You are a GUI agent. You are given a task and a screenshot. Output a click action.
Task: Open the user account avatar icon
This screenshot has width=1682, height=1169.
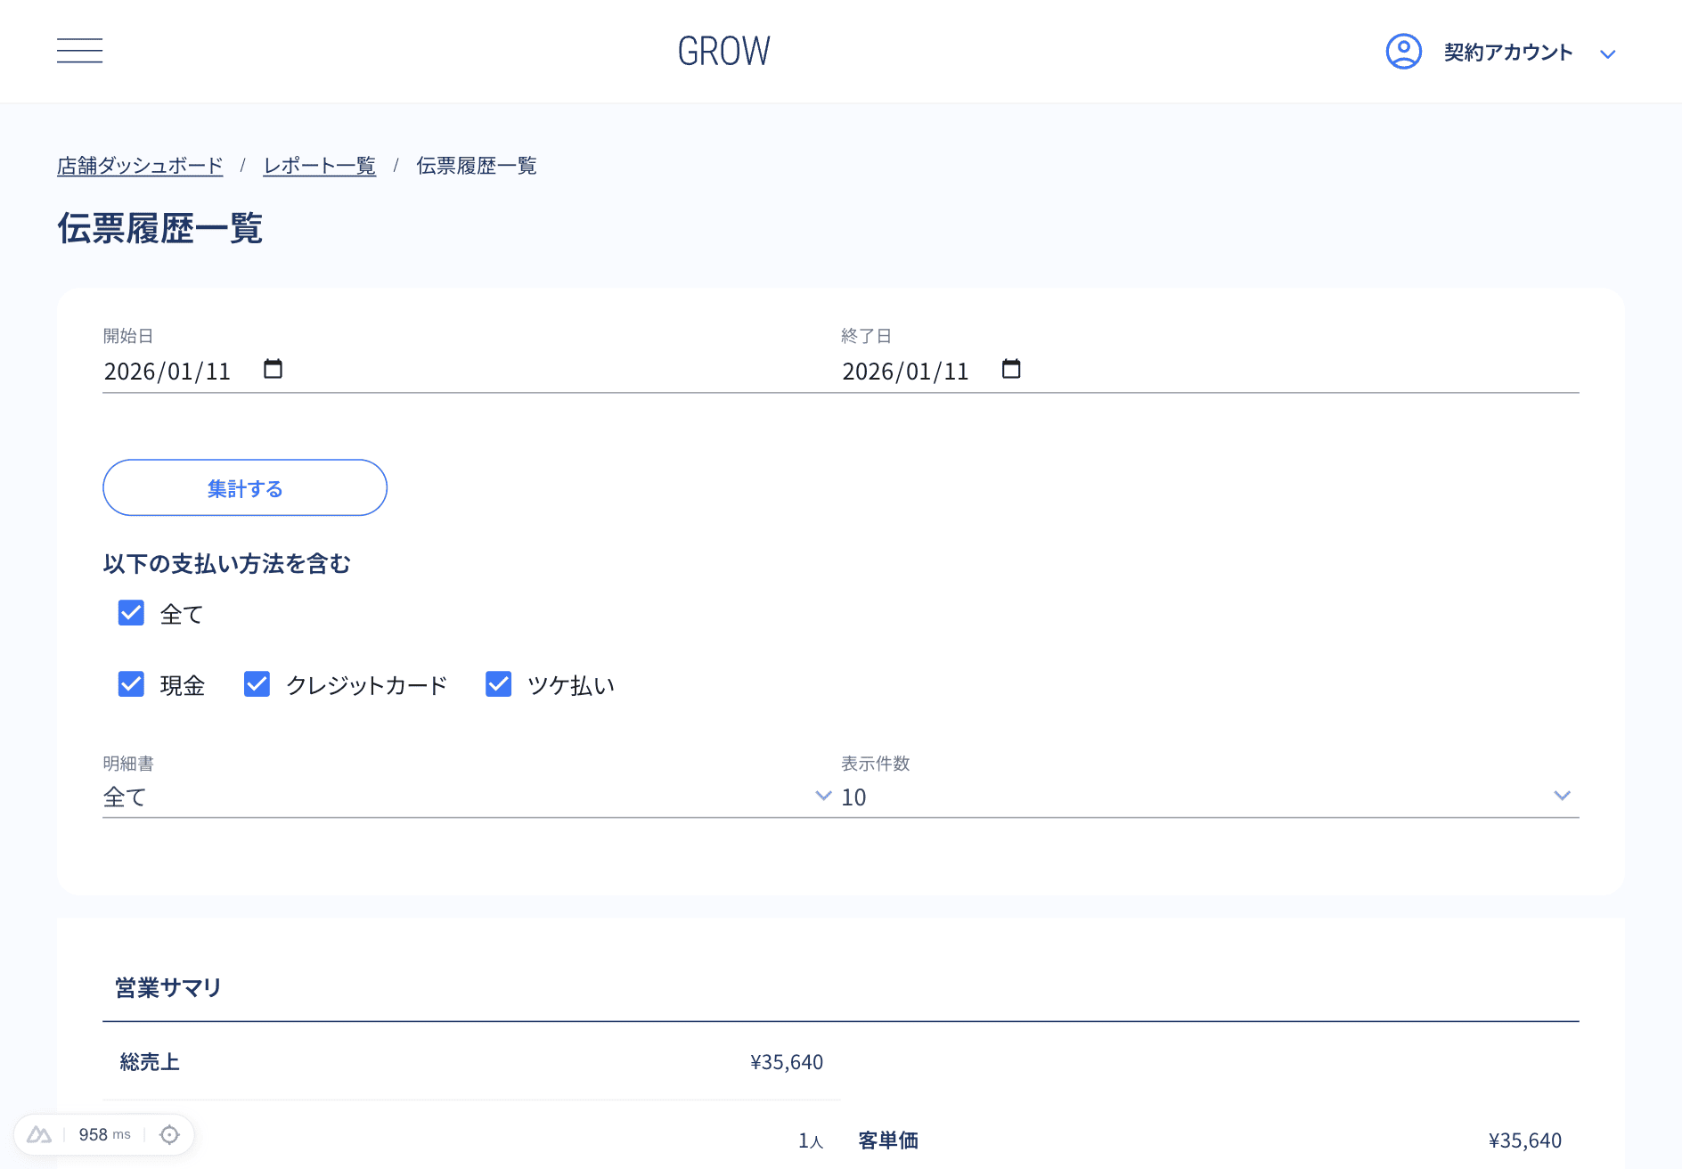click(x=1403, y=51)
